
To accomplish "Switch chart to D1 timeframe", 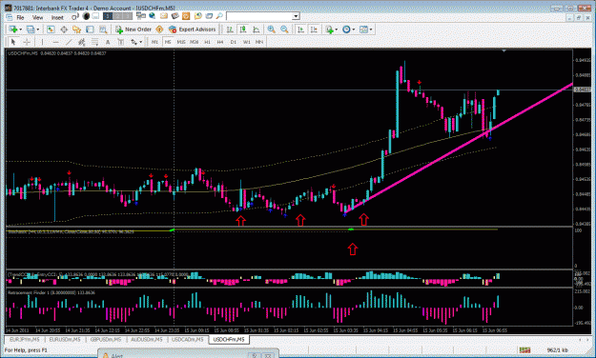I will pos(234,42).
